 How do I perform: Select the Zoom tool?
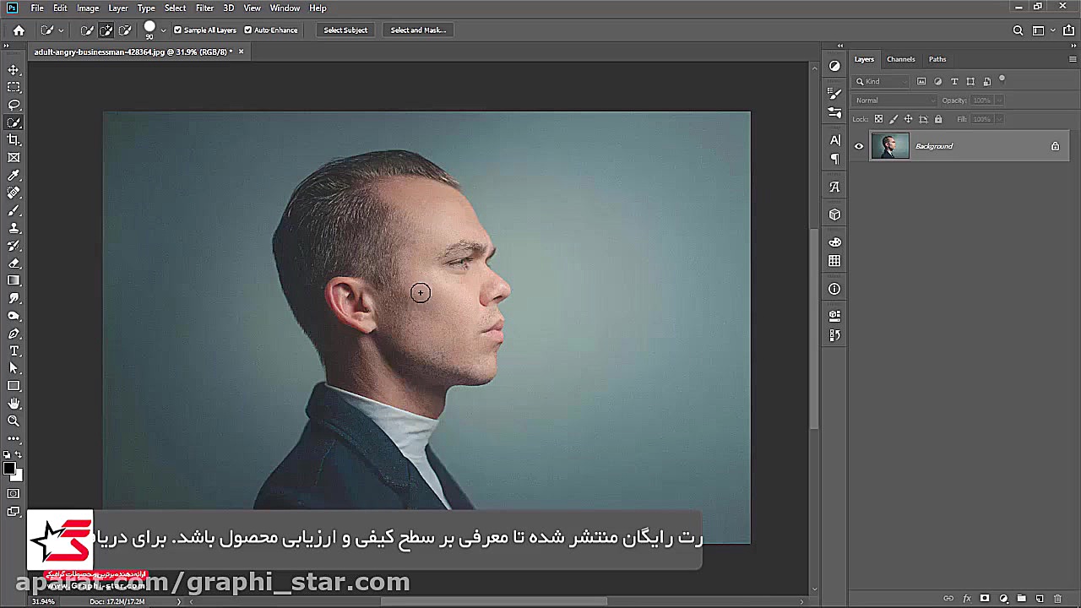(14, 421)
